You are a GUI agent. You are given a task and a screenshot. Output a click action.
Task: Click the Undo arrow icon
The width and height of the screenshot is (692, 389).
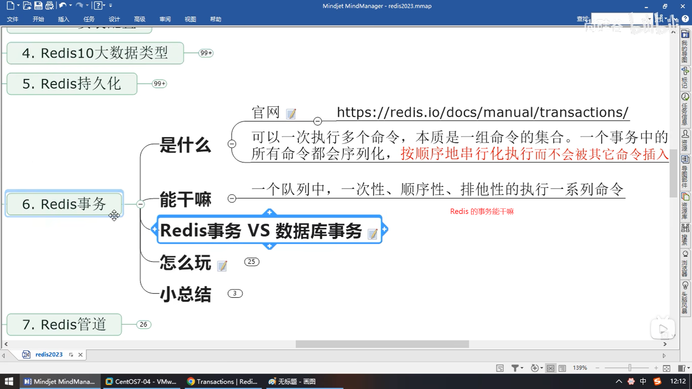[x=63, y=5]
